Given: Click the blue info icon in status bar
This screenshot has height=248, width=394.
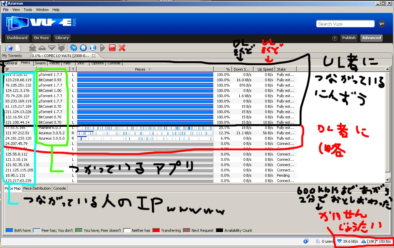Looking at the screenshot, I should (x=306, y=241).
